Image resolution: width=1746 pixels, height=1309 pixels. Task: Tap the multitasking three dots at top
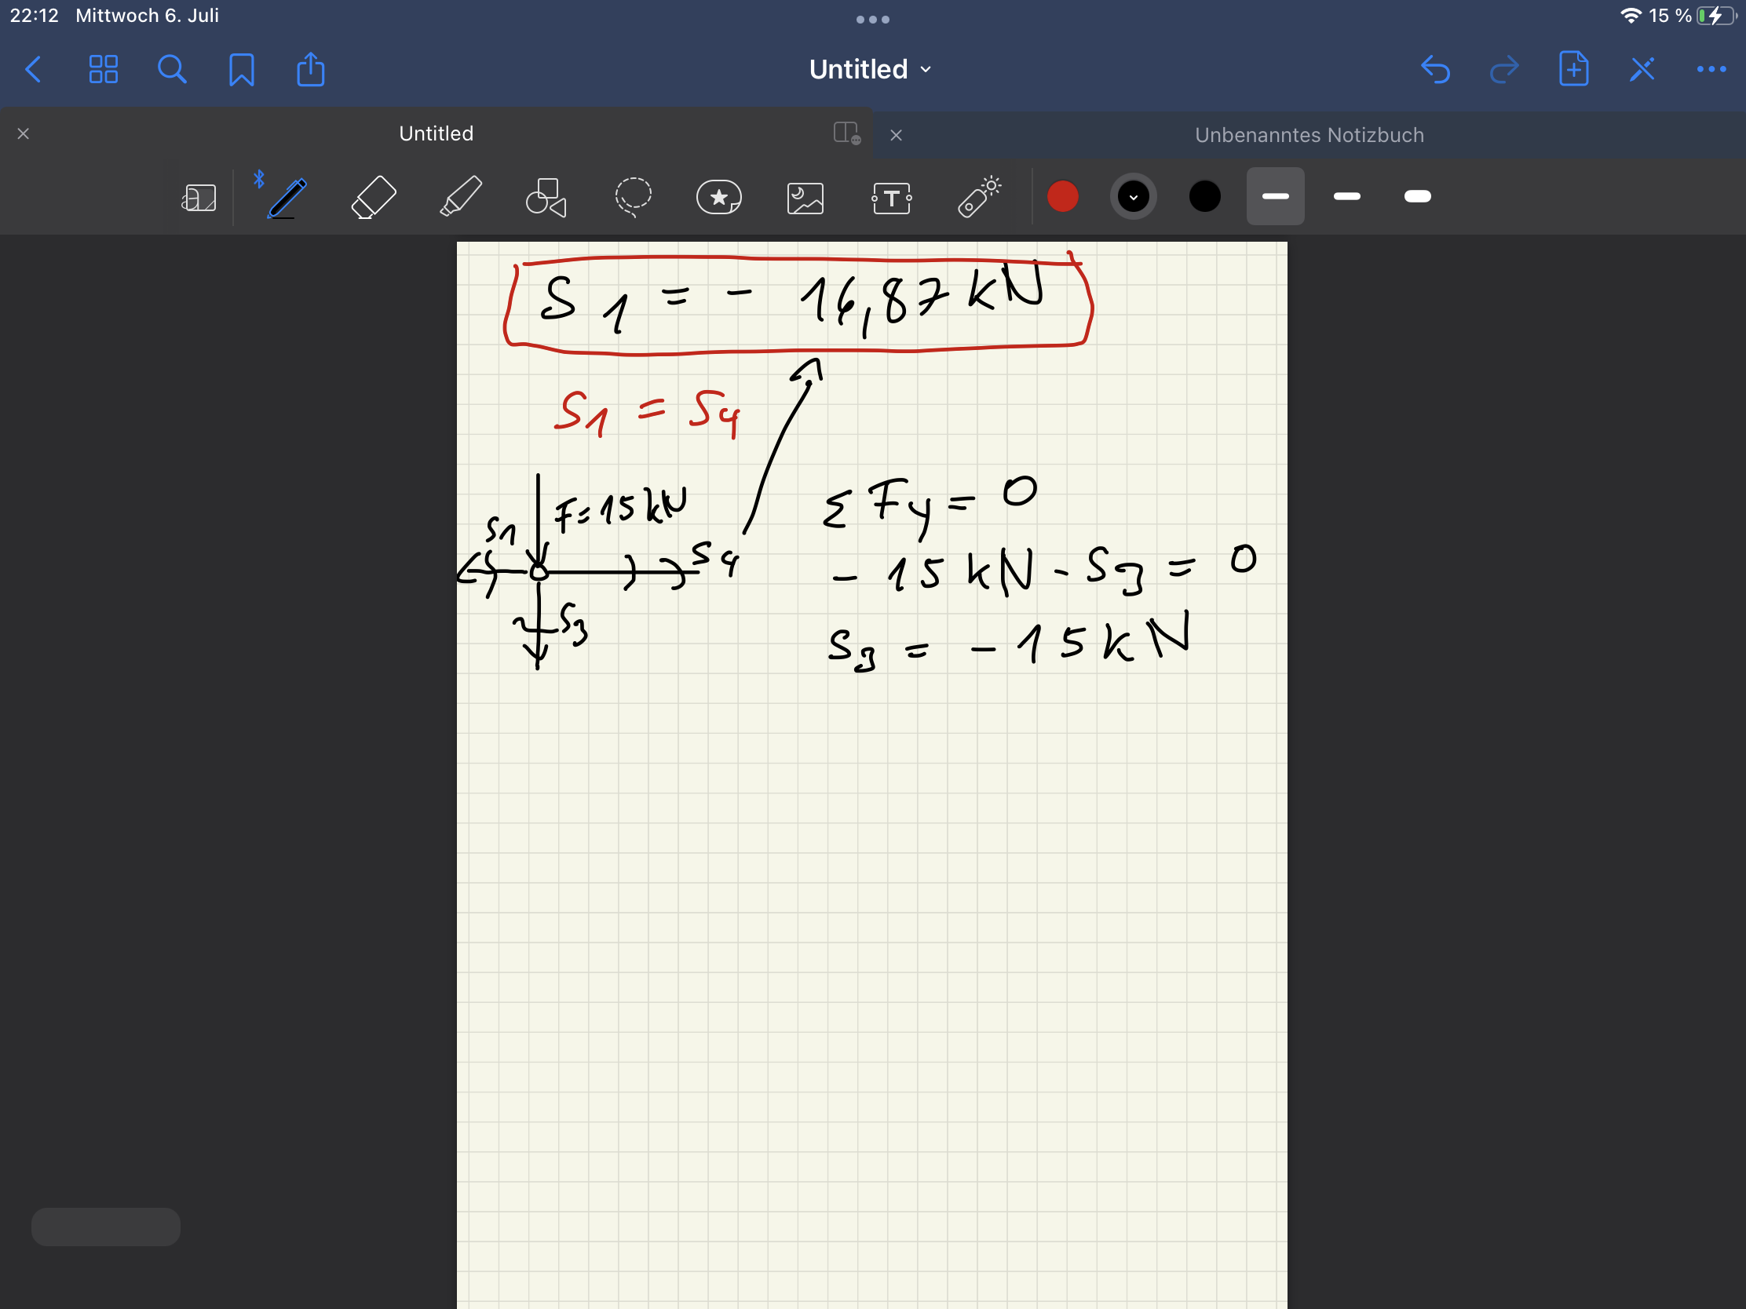click(x=873, y=20)
